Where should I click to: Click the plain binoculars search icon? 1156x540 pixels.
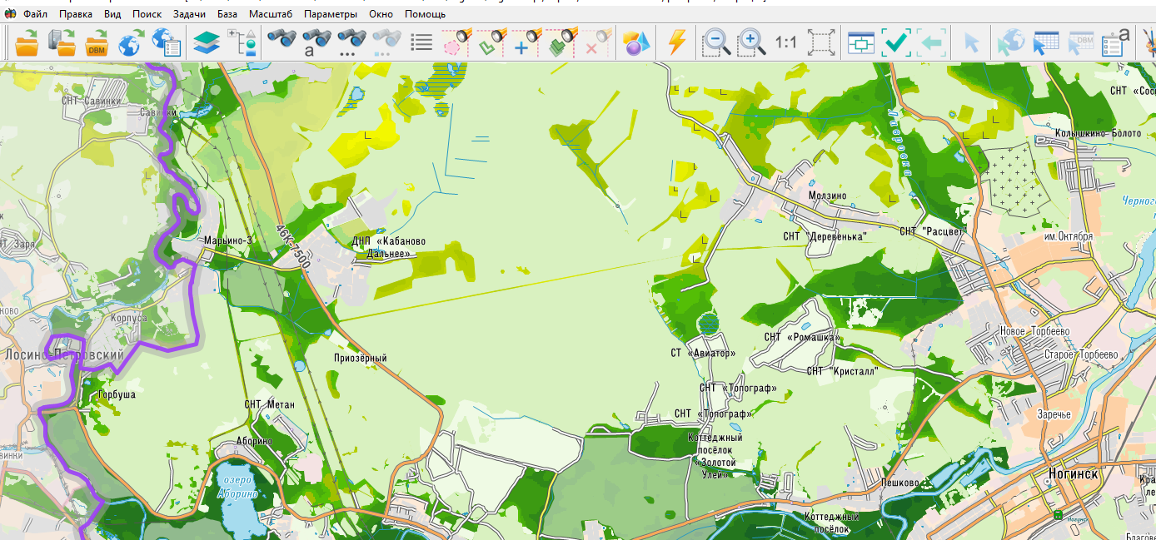pyautogui.click(x=281, y=42)
